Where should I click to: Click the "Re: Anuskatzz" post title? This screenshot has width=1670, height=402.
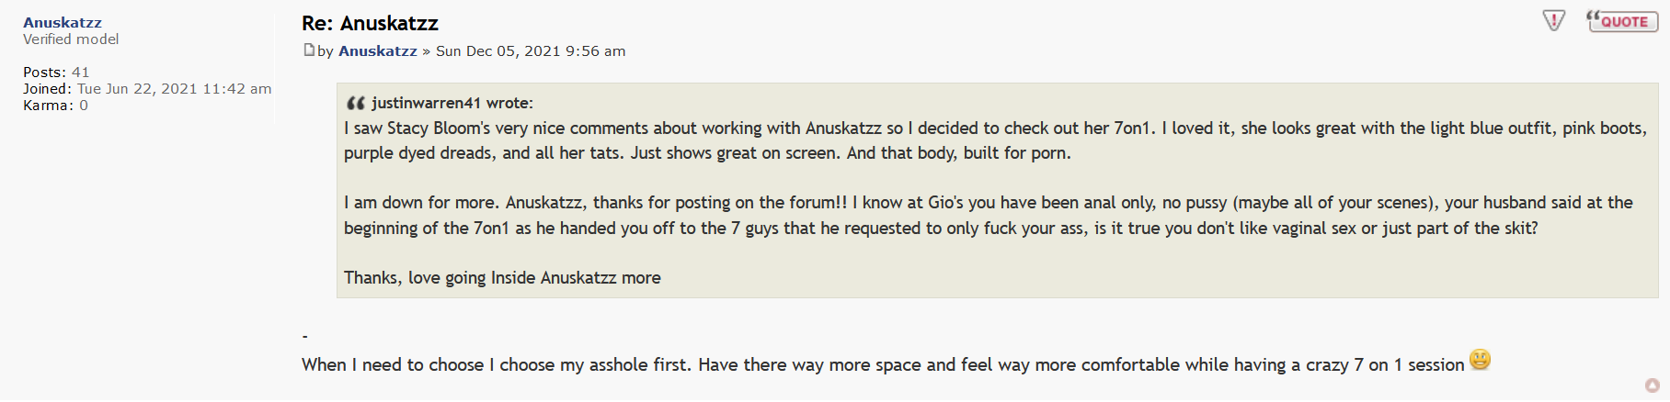[370, 23]
